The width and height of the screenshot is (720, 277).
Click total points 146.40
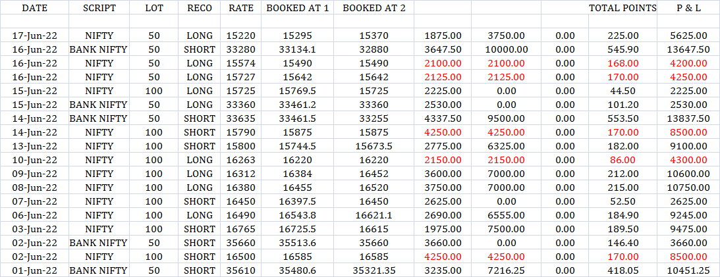pyautogui.click(x=623, y=243)
